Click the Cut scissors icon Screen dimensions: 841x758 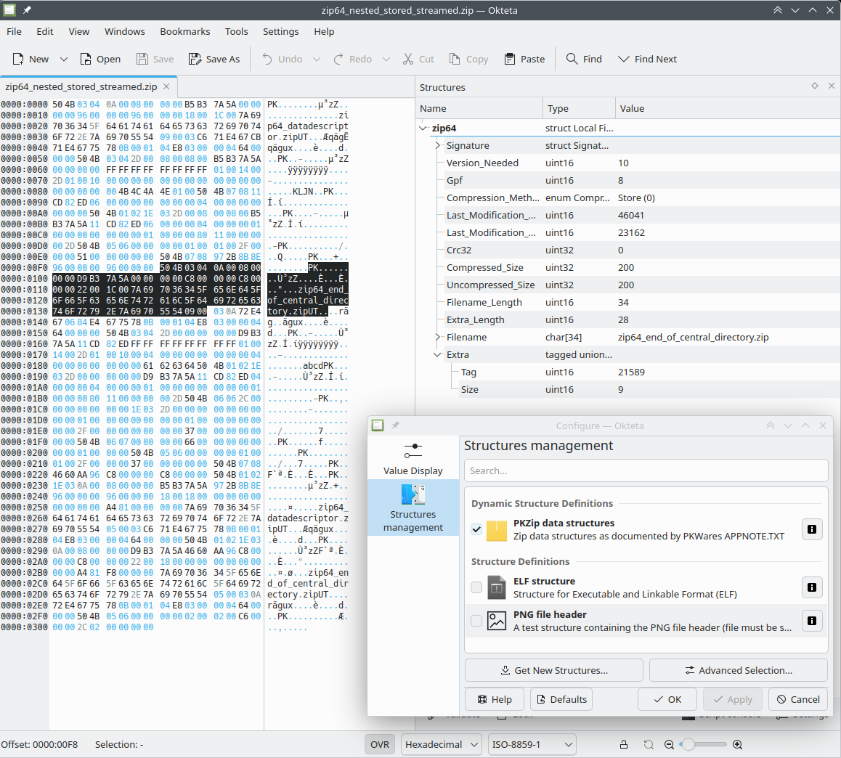[x=409, y=59]
